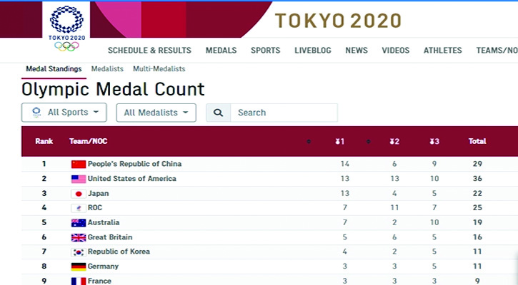
Task: Click the Search input field
Action: click(x=284, y=113)
